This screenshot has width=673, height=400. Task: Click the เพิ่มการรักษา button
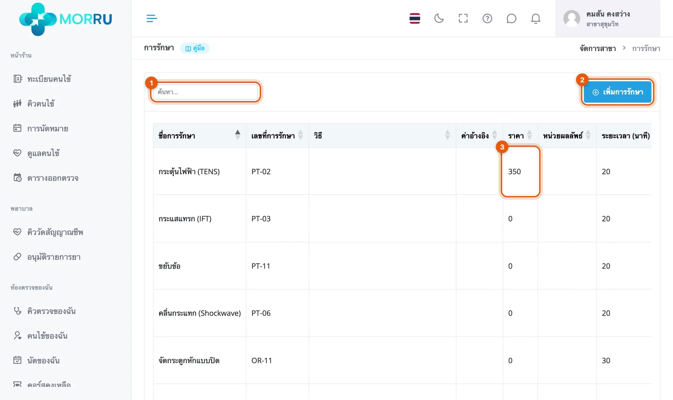[x=617, y=92]
